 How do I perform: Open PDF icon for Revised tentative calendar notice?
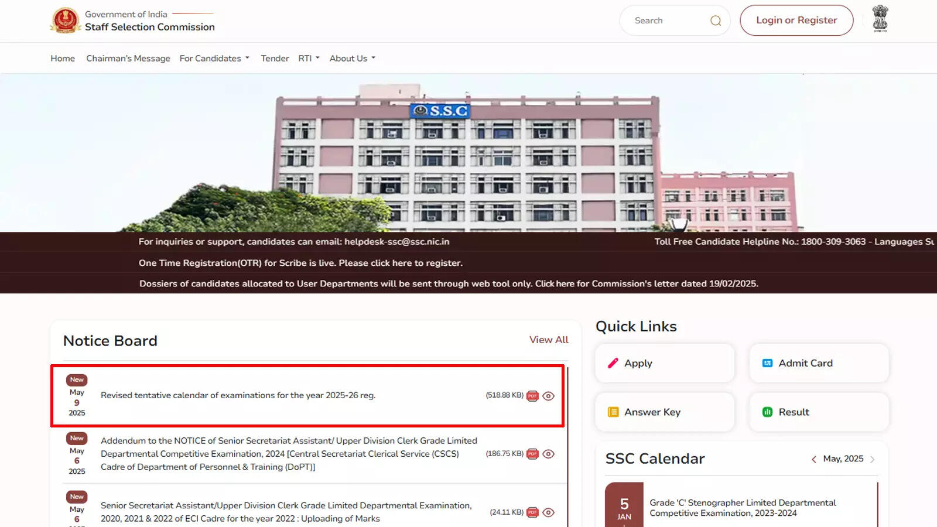click(x=532, y=396)
